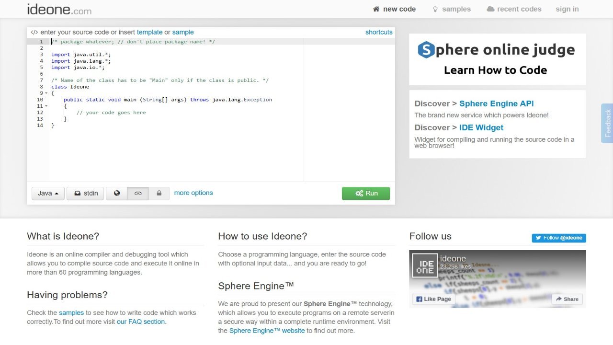Click the Facebook Like Page button
Viewport: 613px width, 345px height.
coord(434,299)
